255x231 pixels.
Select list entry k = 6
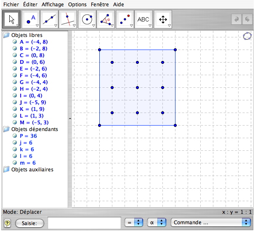27,149
